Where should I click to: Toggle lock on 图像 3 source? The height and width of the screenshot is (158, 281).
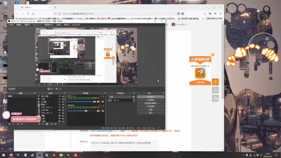(63, 105)
